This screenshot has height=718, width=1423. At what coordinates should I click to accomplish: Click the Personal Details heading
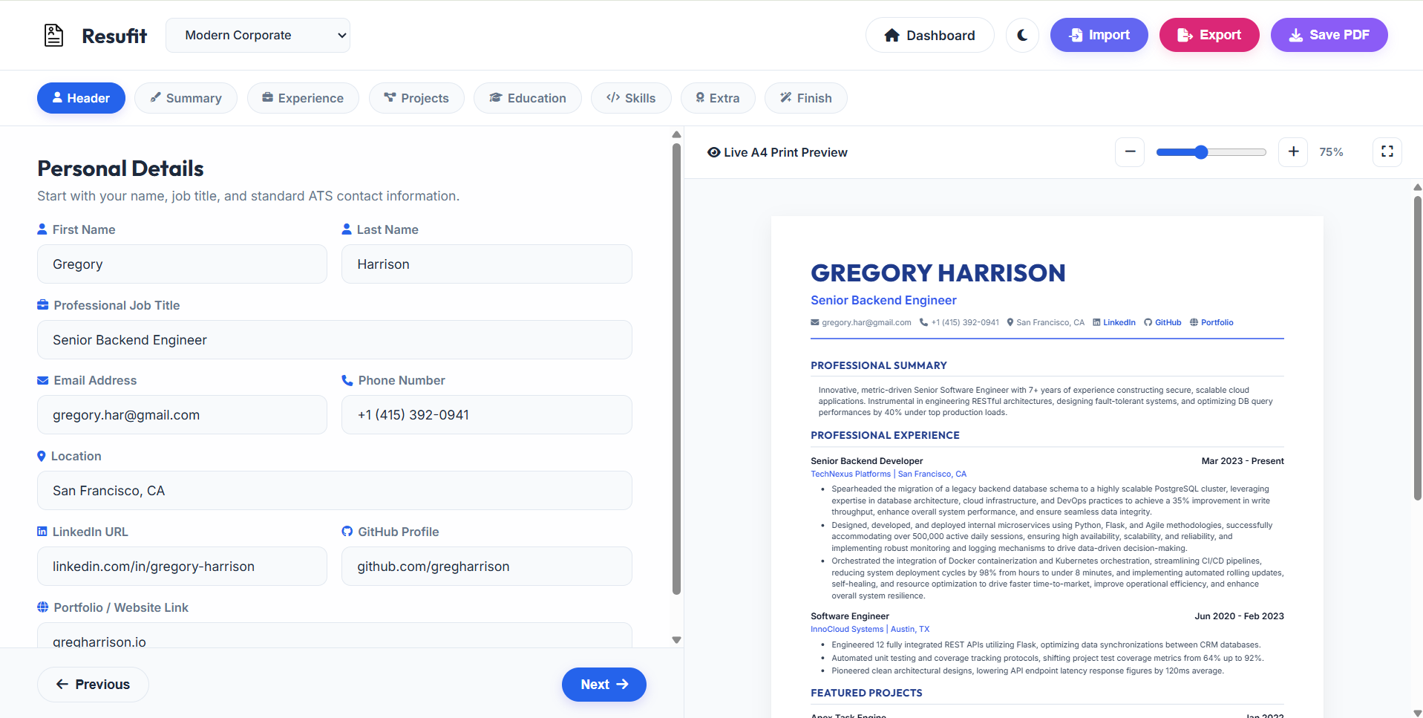point(120,169)
